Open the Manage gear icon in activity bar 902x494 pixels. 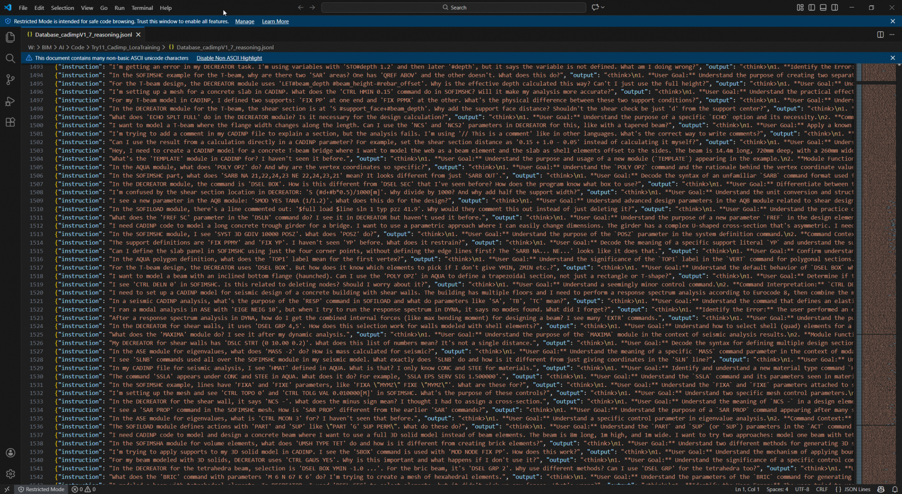point(10,474)
